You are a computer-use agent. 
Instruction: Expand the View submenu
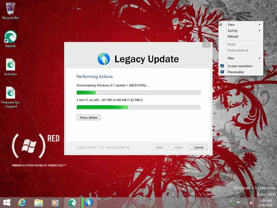[x=241, y=25]
